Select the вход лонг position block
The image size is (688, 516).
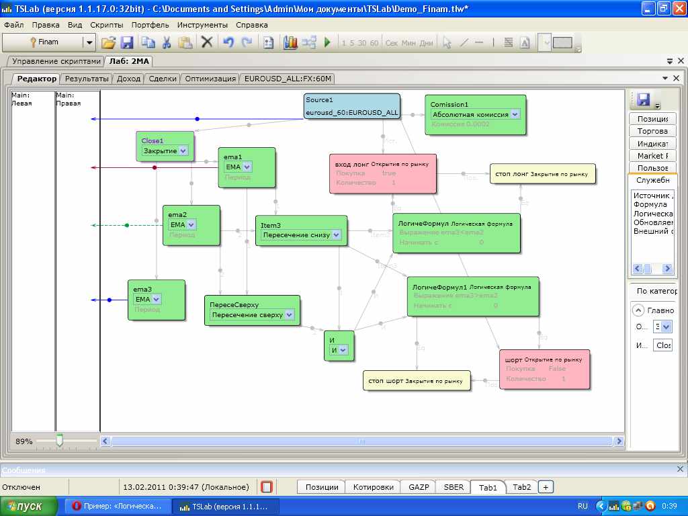(382, 174)
